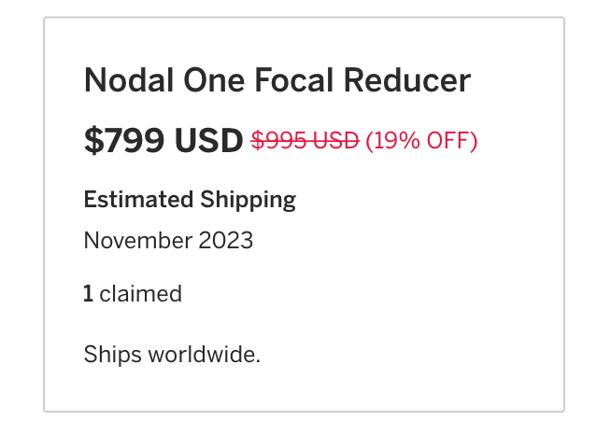Click the word Shipping in the heading
The image size is (611, 435).
[248, 200]
